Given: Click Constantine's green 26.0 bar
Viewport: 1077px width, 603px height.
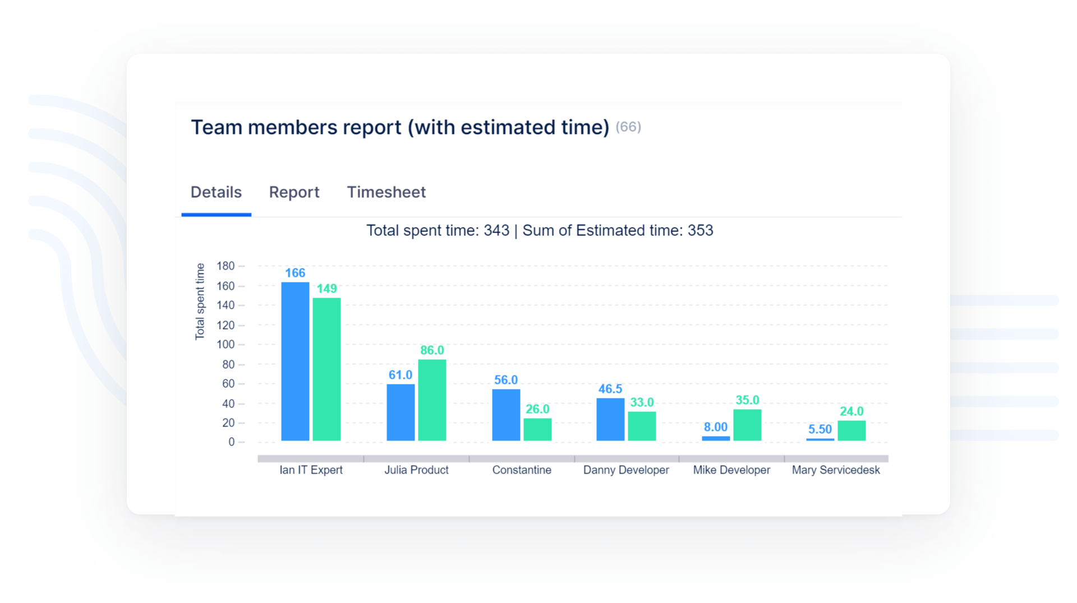Looking at the screenshot, I should (x=537, y=429).
